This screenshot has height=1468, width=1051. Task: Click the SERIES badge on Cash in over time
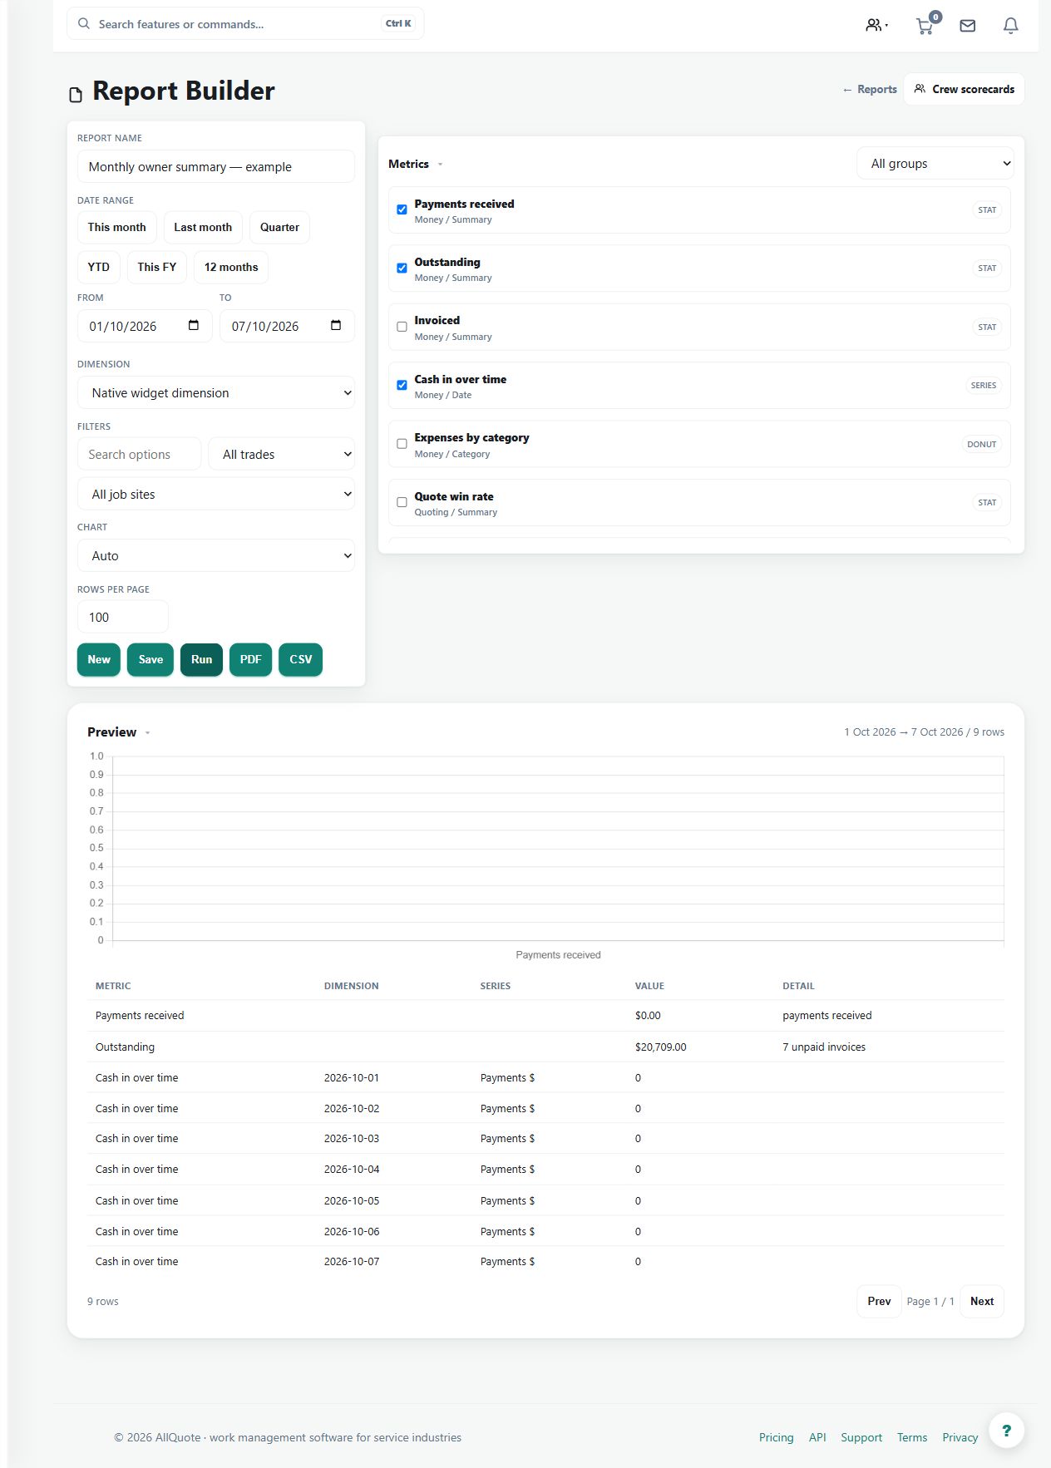click(x=983, y=385)
